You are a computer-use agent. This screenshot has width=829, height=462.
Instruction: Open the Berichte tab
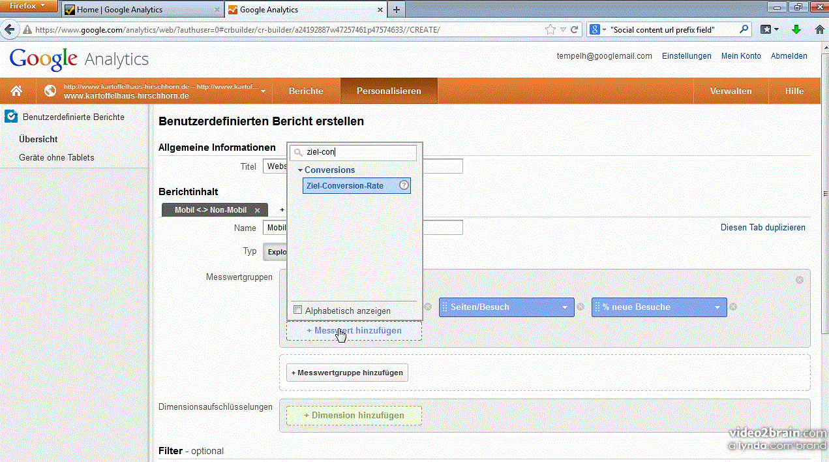point(306,91)
